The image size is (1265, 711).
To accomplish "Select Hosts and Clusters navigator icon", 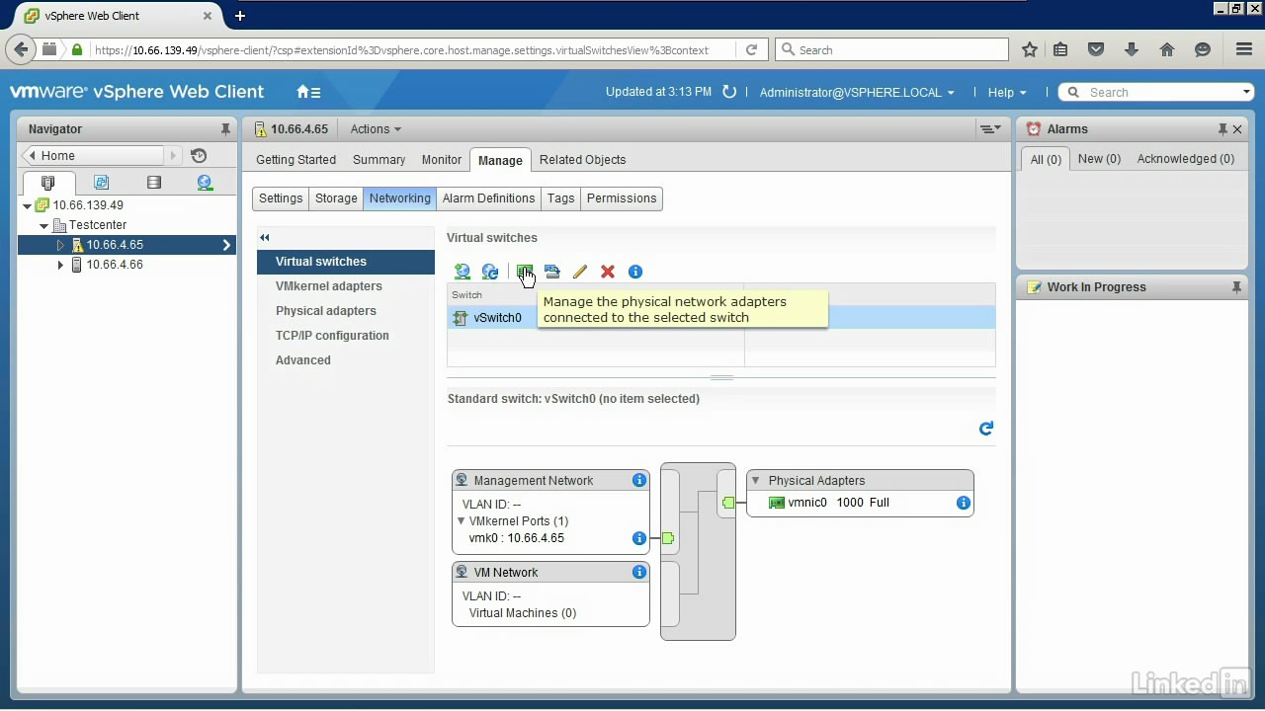I will [x=47, y=183].
